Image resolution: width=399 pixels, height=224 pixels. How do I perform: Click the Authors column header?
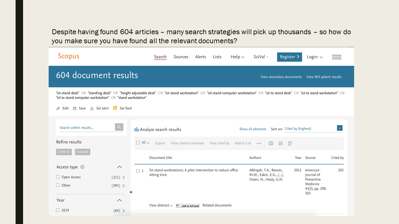(255, 158)
